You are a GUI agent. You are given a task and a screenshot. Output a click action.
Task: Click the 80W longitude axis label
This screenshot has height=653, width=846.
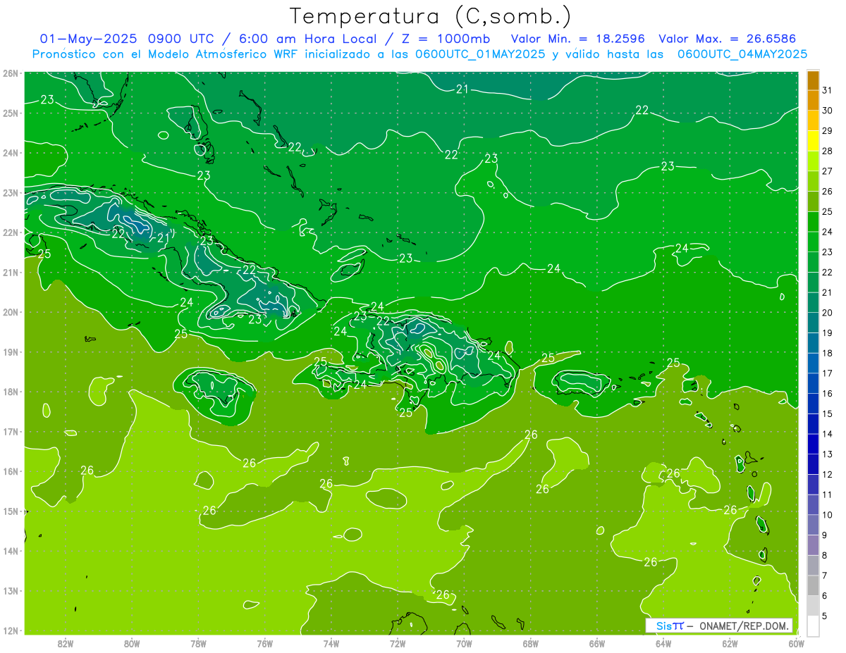132,643
